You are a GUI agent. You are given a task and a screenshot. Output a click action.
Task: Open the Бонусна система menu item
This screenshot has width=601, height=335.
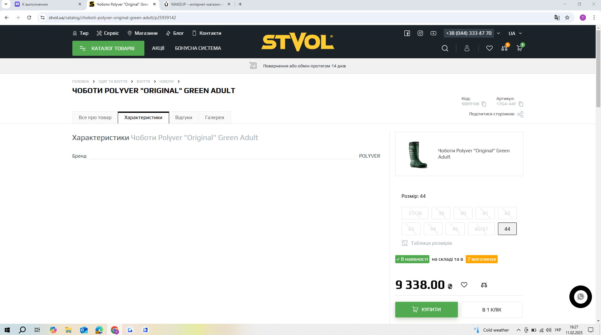[198, 48]
